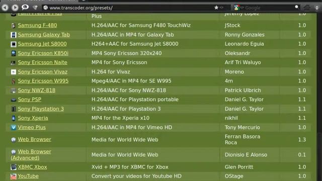Select description 'H.264/AAC for Playstation portable'

[135, 100]
